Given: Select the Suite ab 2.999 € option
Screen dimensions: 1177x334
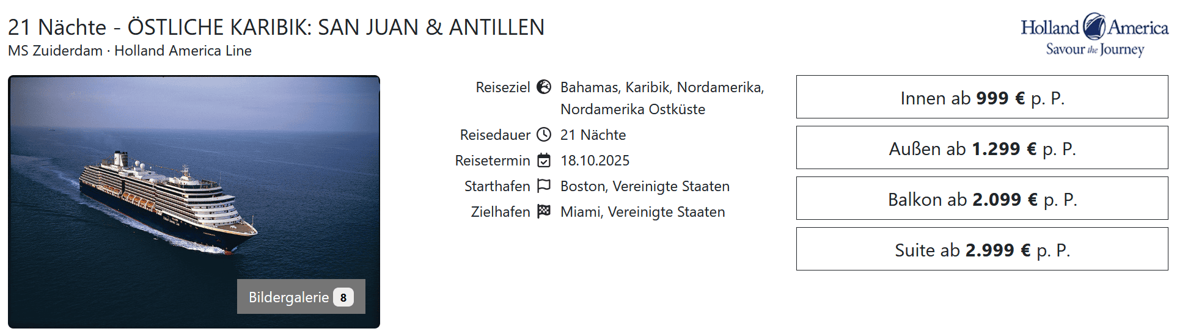Looking at the screenshot, I should [x=981, y=249].
